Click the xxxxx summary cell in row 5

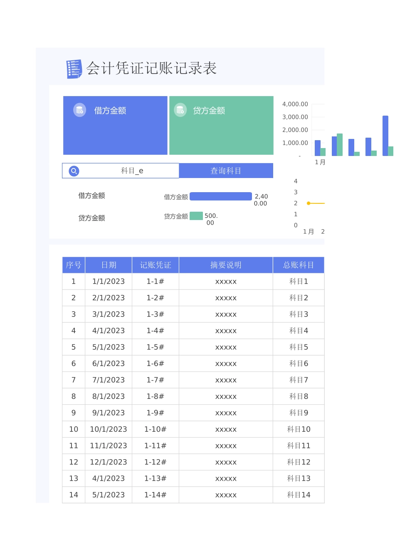[226, 347]
